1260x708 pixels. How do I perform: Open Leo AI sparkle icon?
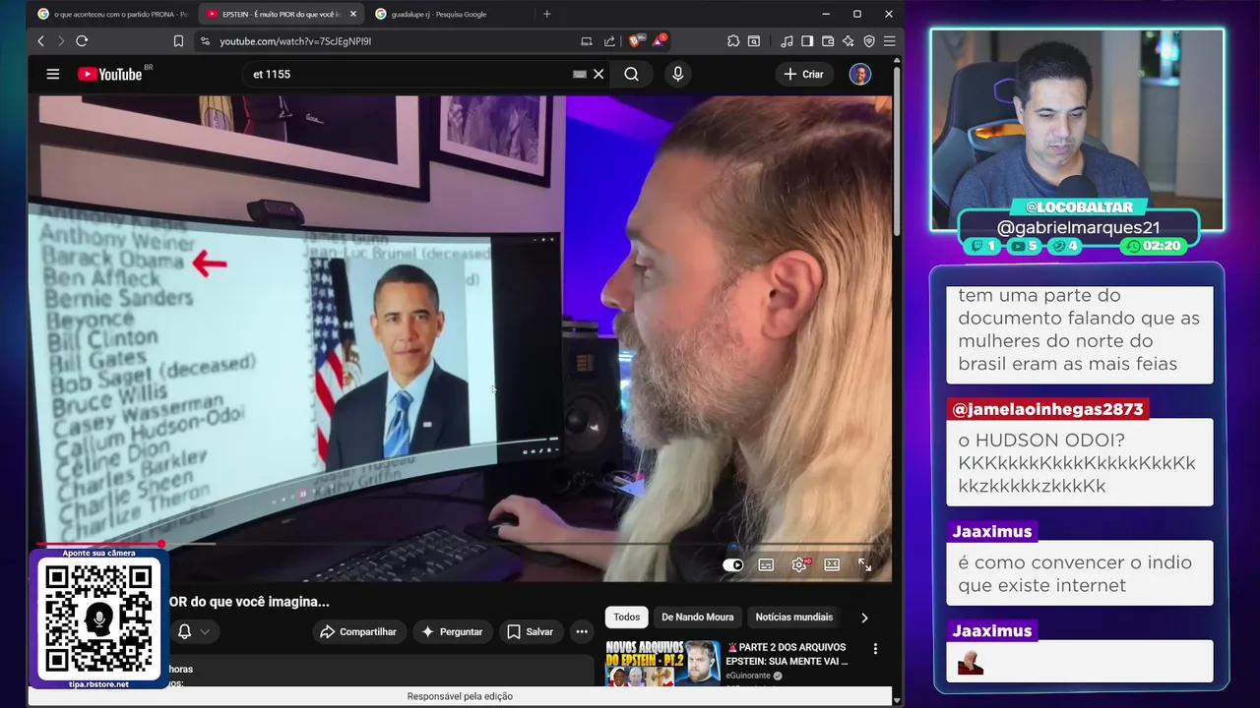click(x=849, y=41)
